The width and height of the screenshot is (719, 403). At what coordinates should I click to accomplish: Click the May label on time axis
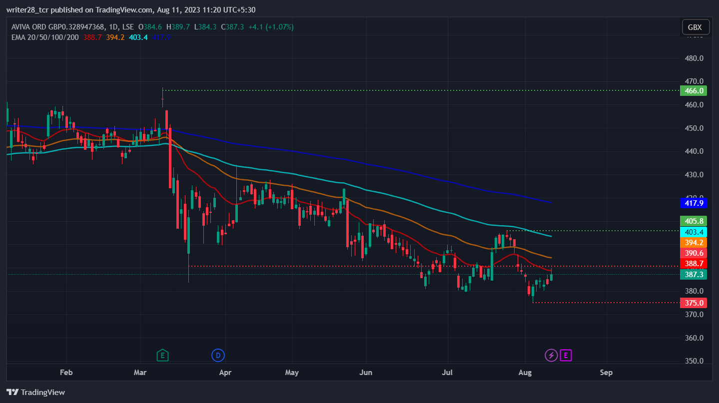(x=292, y=372)
